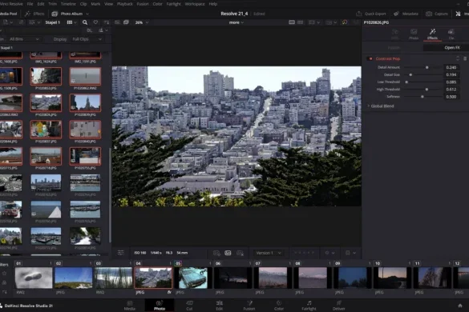Switch to the File tab in inspector

451,34
